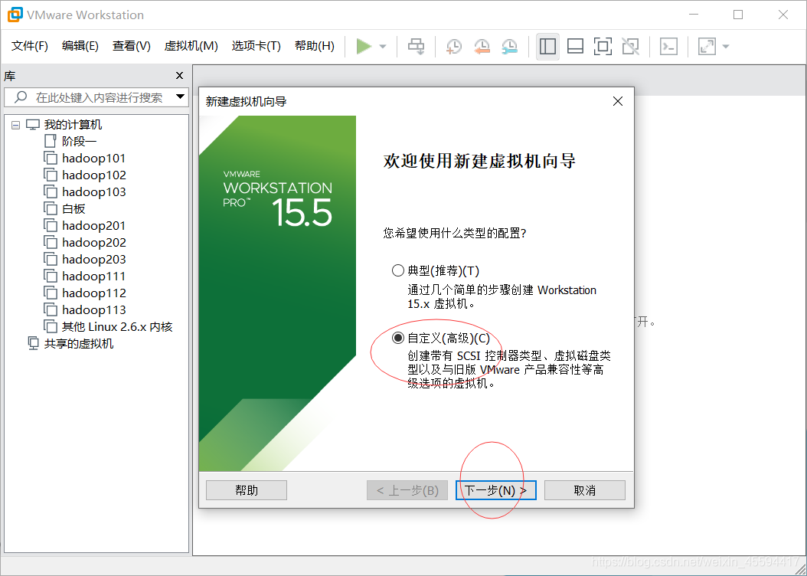
Task: Toggle the thumbnail bar view icon
Action: 575,46
